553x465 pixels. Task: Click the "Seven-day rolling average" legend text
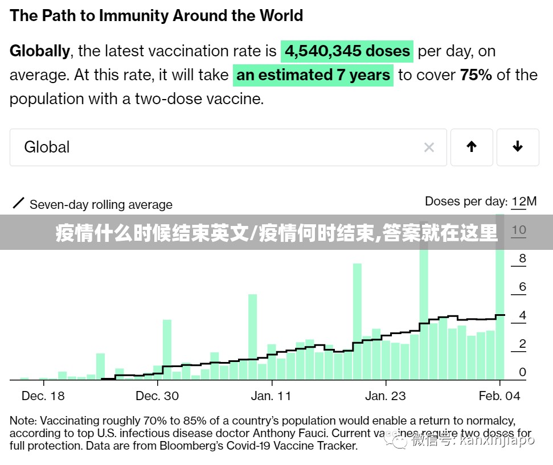tap(101, 205)
